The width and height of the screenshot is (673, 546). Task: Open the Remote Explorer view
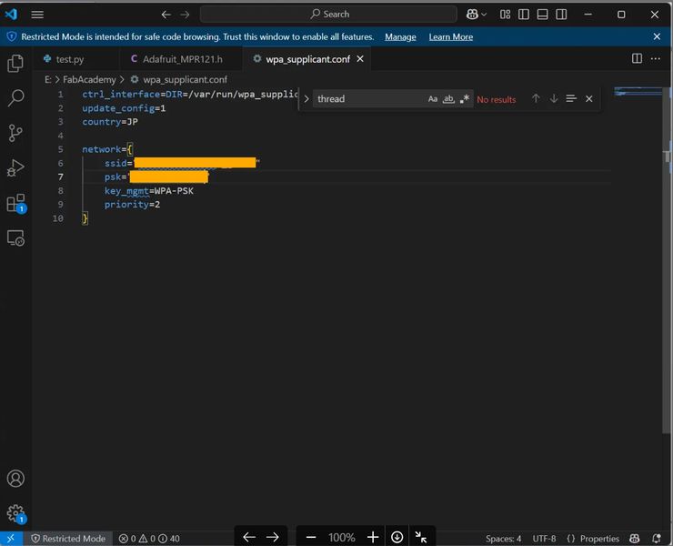tap(15, 238)
